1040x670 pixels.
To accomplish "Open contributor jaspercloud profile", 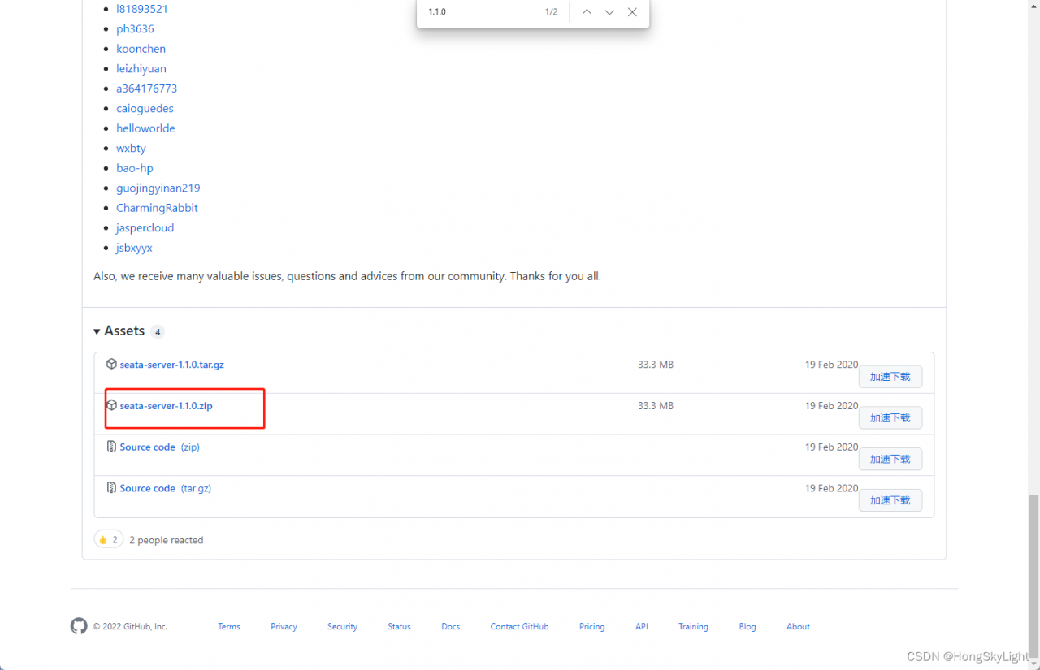I will (x=145, y=227).
